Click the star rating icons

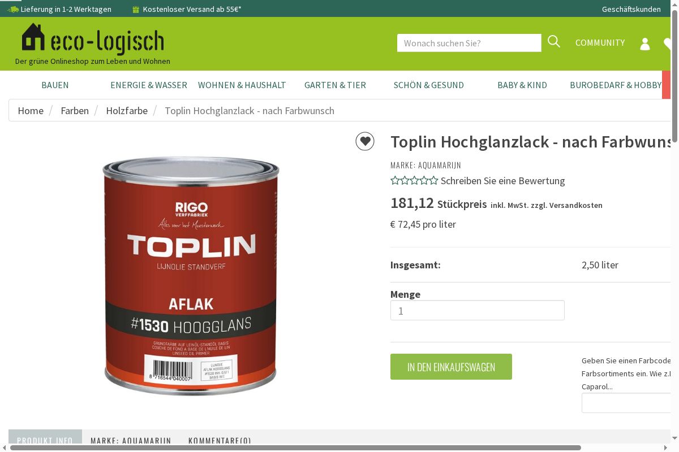pyautogui.click(x=414, y=181)
